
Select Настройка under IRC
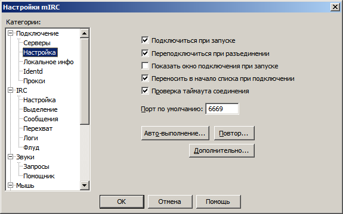(x=39, y=100)
